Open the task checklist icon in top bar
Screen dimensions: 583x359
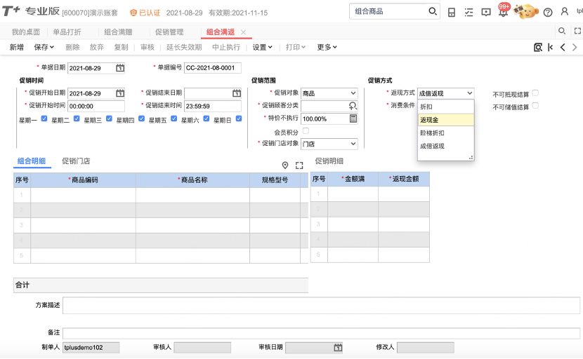469,12
